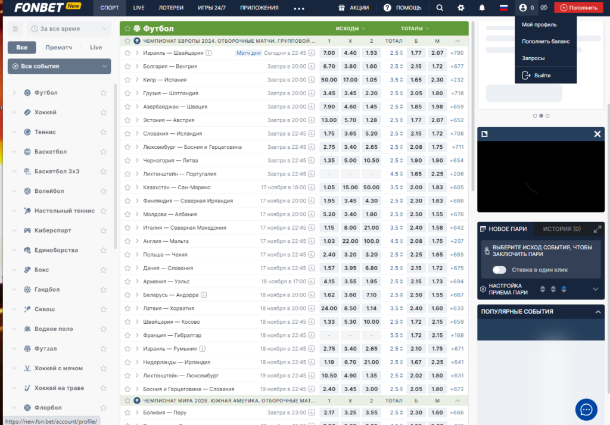
Task: Select Пополнить баланс in account menu
Action: (546, 41)
